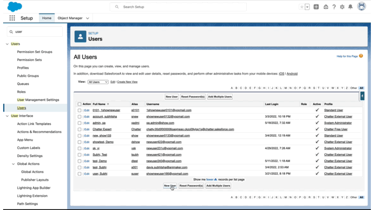Check the box for user, Subhi row
The image size is (374, 210).
tap(79, 174)
